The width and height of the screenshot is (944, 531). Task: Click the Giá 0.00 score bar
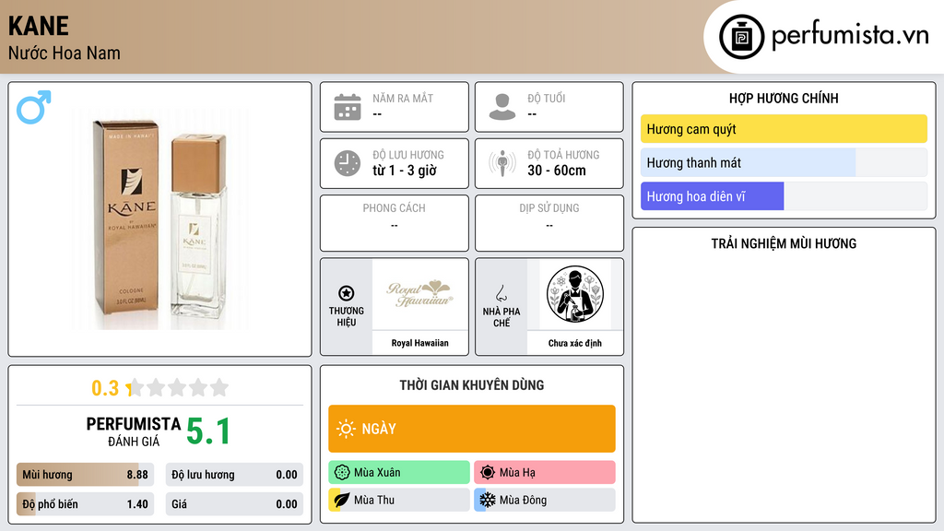(234, 504)
